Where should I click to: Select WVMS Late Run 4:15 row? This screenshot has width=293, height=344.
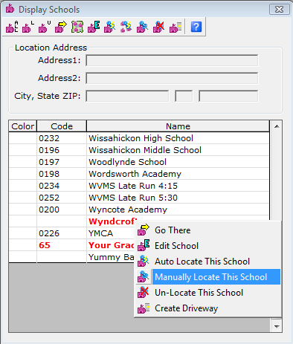[139, 186]
